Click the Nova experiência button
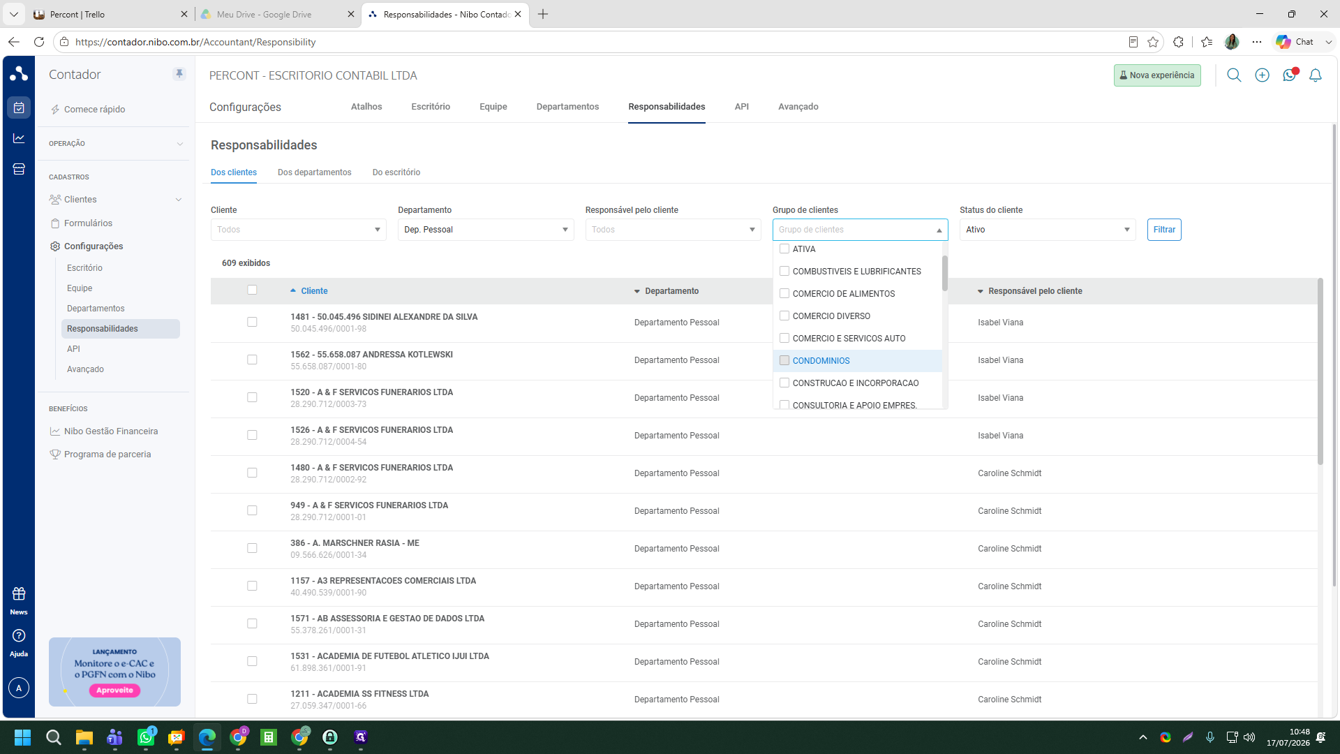The height and width of the screenshot is (754, 1340). [1157, 75]
